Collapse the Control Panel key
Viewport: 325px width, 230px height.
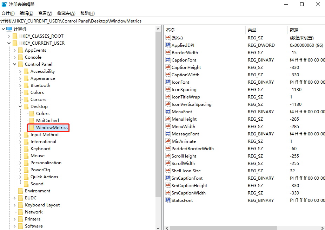tap(14, 64)
